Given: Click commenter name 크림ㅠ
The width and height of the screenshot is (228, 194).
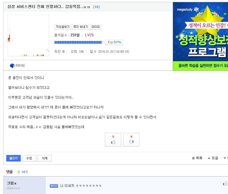Looking at the screenshot, I should pos(12,183).
